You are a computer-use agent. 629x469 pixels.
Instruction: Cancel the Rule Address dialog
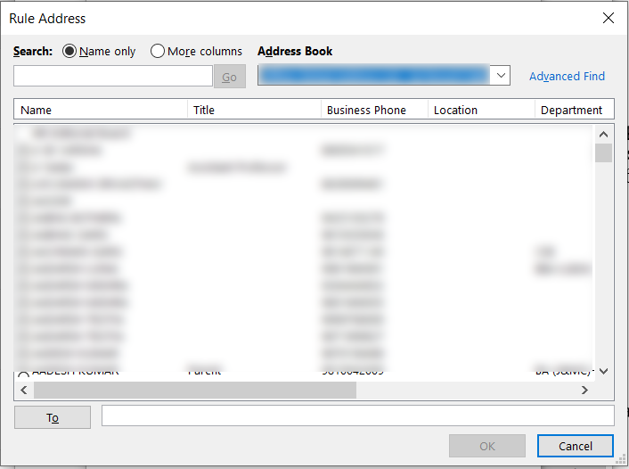coord(575,446)
